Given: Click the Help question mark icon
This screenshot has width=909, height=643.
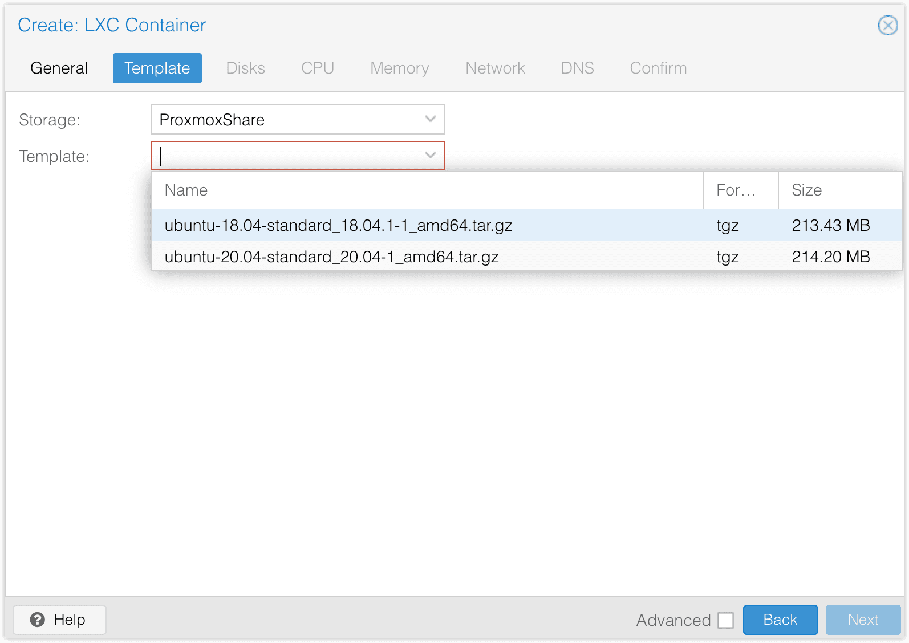Looking at the screenshot, I should pyautogui.click(x=38, y=620).
